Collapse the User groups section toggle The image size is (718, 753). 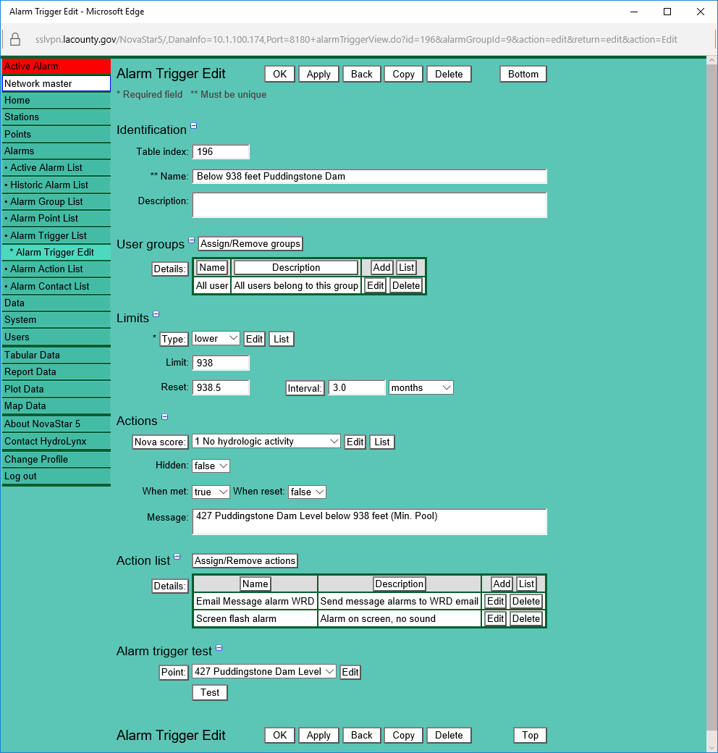pos(192,240)
